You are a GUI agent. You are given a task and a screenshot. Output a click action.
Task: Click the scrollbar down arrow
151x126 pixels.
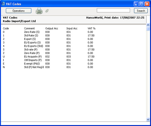[148, 120]
